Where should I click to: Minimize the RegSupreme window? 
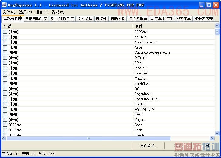coord(202,5)
